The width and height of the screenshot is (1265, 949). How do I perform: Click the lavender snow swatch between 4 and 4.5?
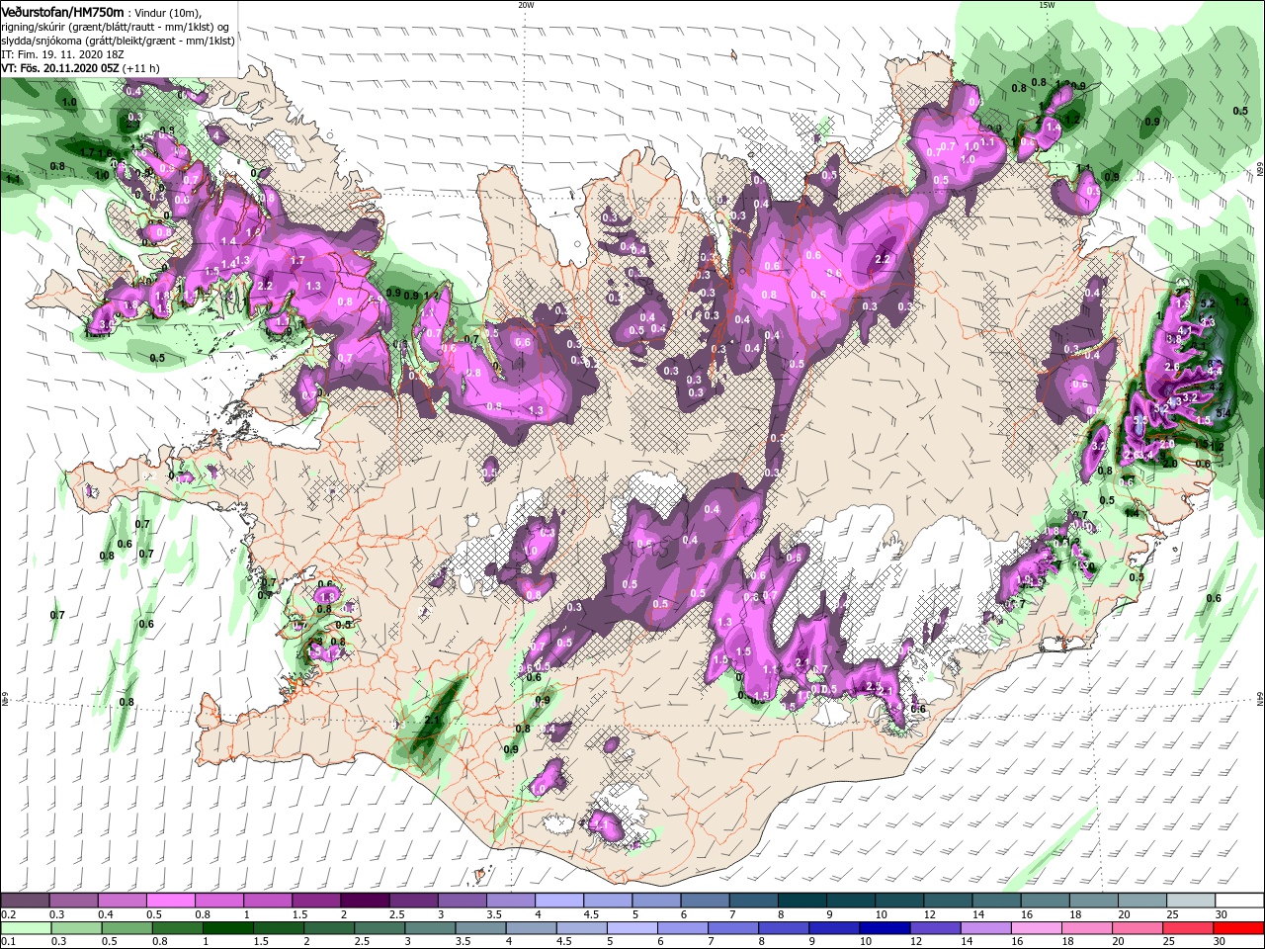tap(559, 901)
